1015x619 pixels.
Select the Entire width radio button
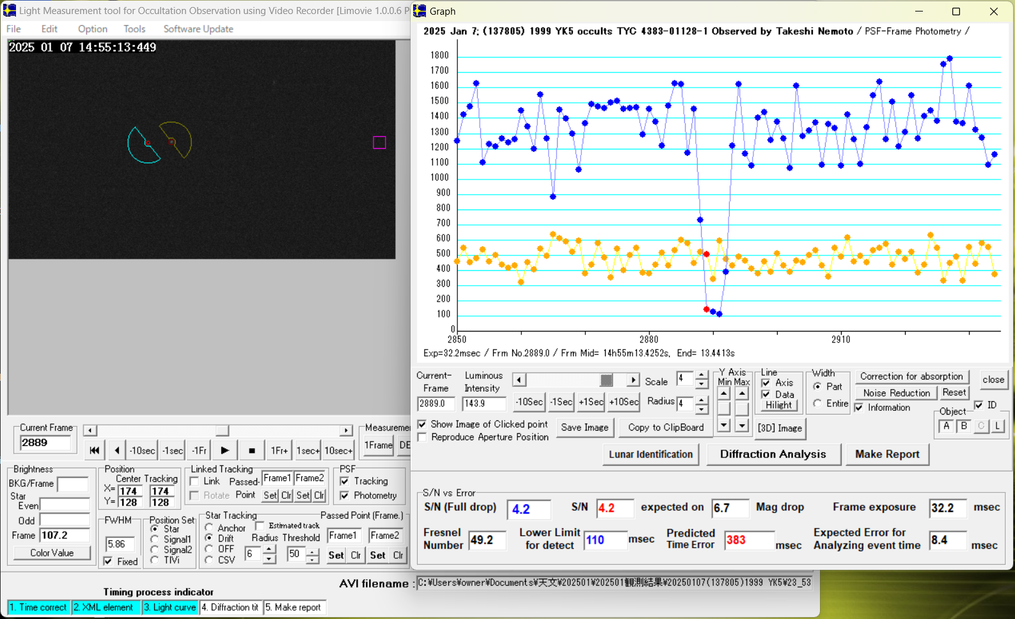tap(817, 404)
